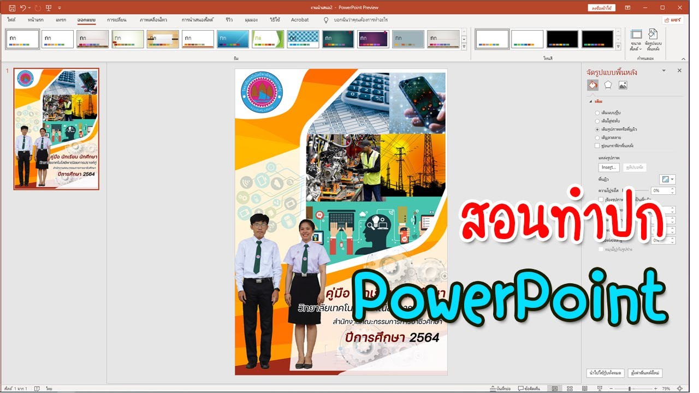Start Slide Show view icon in status bar

click(x=600, y=389)
